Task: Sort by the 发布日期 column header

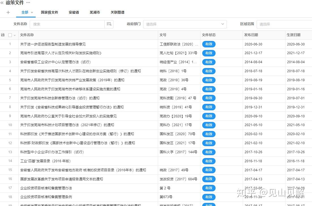Action: 251,35
